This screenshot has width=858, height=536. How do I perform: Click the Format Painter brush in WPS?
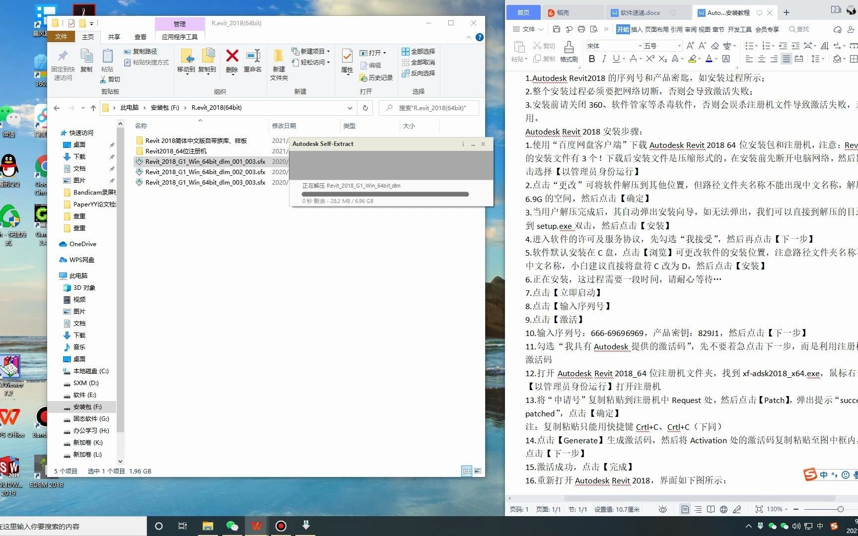(569, 47)
